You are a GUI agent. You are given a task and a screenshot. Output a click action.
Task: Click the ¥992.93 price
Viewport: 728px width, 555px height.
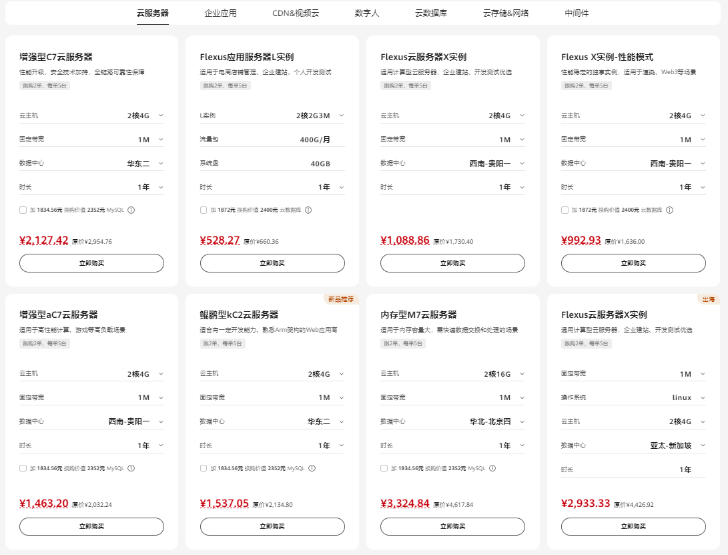coord(581,240)
